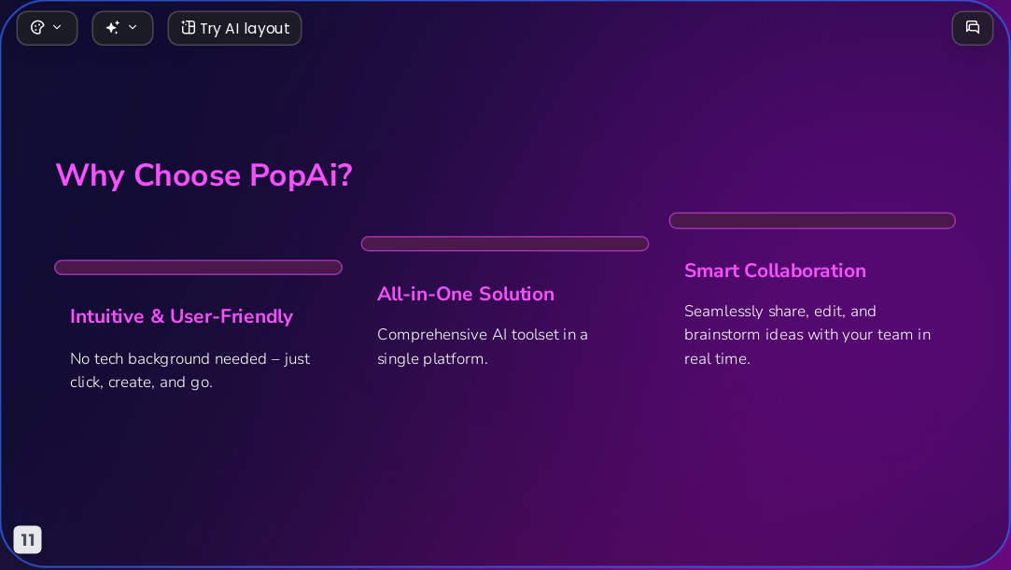The image size is (1011, 570).
Task: Click the No tech background needed text
Action: click(190, 370)
